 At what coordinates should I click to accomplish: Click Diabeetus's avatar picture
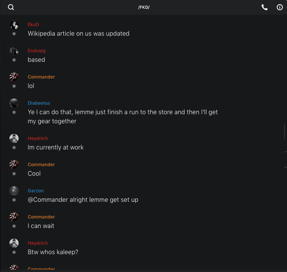(x=14, y=104)
